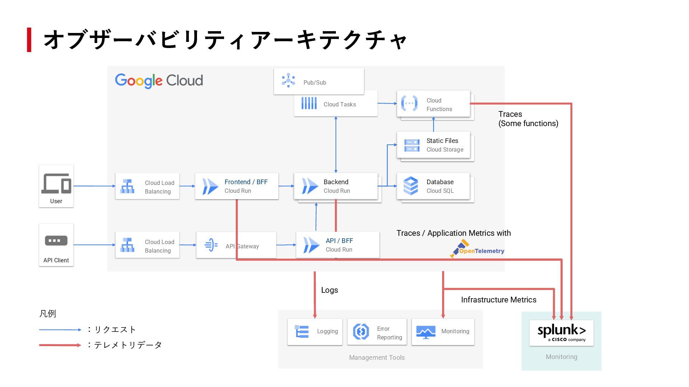Click the OpenTelemetry logo

click(477, 249)
